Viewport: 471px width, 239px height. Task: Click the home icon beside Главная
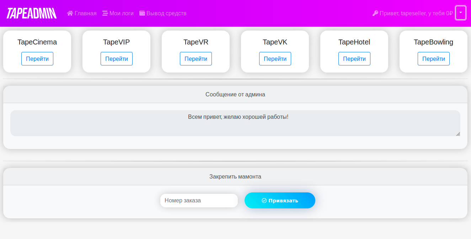tap(70, 13)
